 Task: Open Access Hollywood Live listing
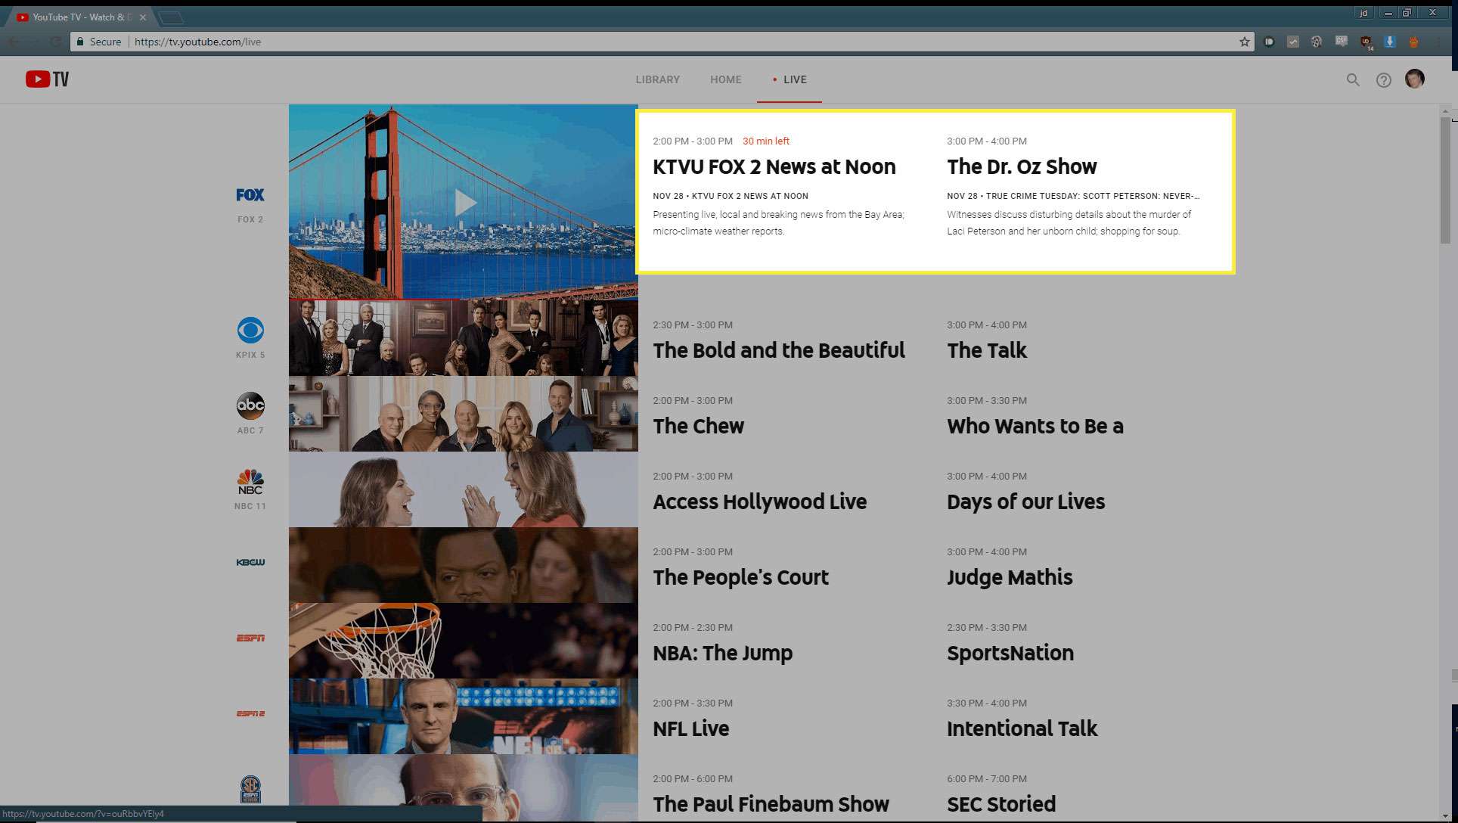click(760, 502)
